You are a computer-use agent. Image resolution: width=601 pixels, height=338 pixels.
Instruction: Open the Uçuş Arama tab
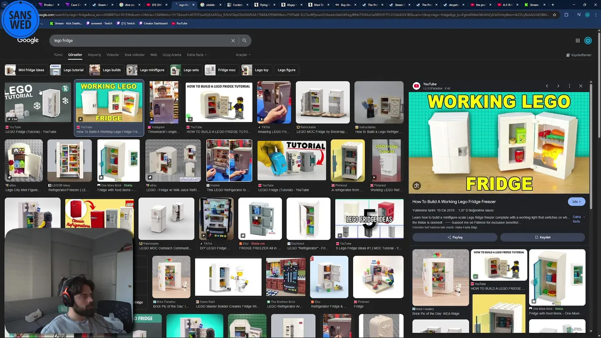tap(172, 55)
